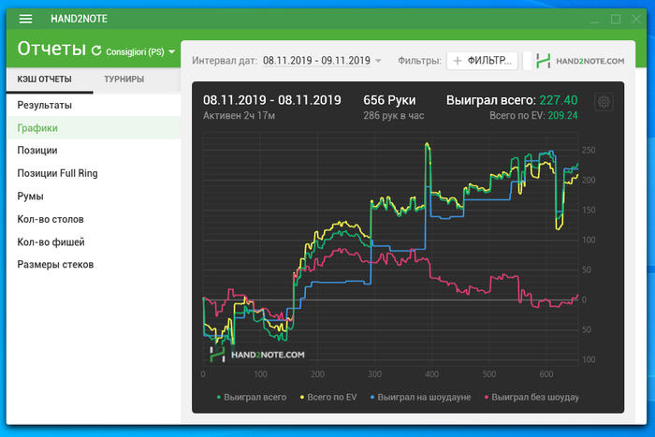655x437 pixels.
Task: Open the hamburger main menu
Action: click(x=25, y=19)
